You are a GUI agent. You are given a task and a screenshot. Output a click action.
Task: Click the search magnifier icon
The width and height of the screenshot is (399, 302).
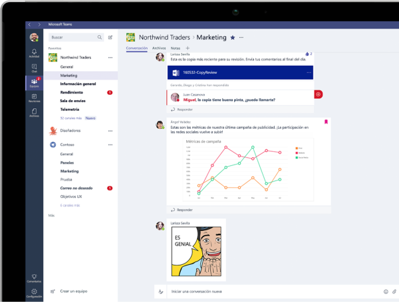[100, 37]
